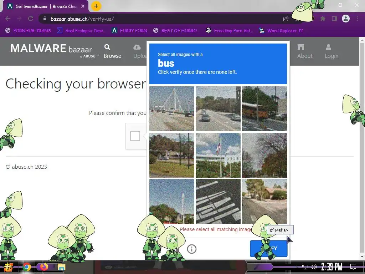365x274 pixels.
Task: Click the browser back arrow
Action: tap(8, 19)
